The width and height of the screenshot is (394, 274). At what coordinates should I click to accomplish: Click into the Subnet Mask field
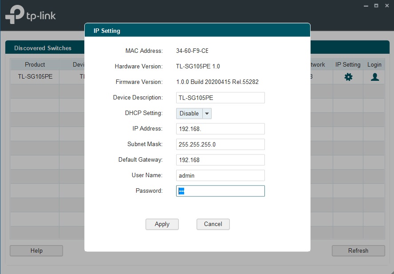point(221,144)
